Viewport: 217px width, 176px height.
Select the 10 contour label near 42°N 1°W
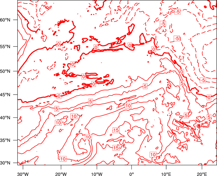(128, 106)
